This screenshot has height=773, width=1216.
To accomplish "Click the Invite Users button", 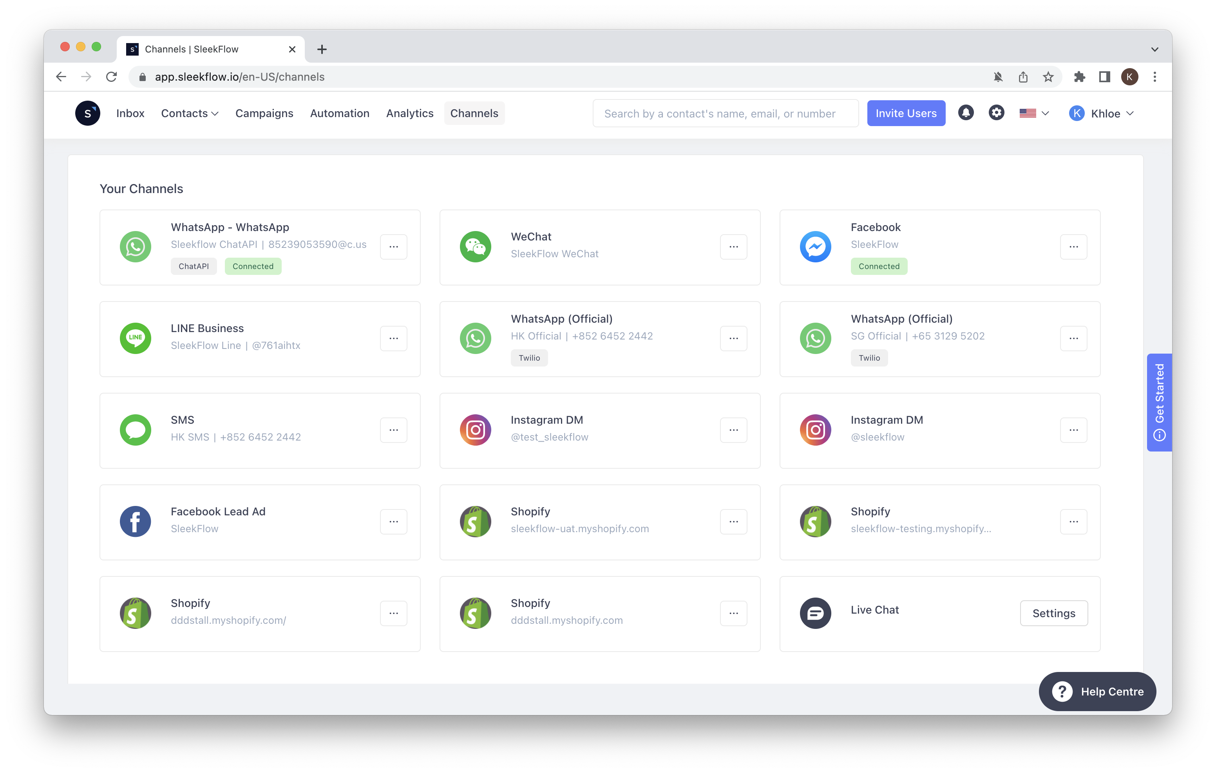I will (x=906, y=112).
